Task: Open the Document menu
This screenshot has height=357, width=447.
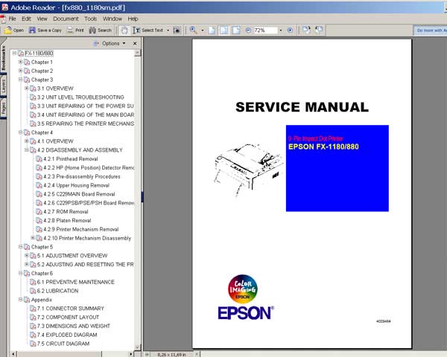Action: click(x=66, y=19)
